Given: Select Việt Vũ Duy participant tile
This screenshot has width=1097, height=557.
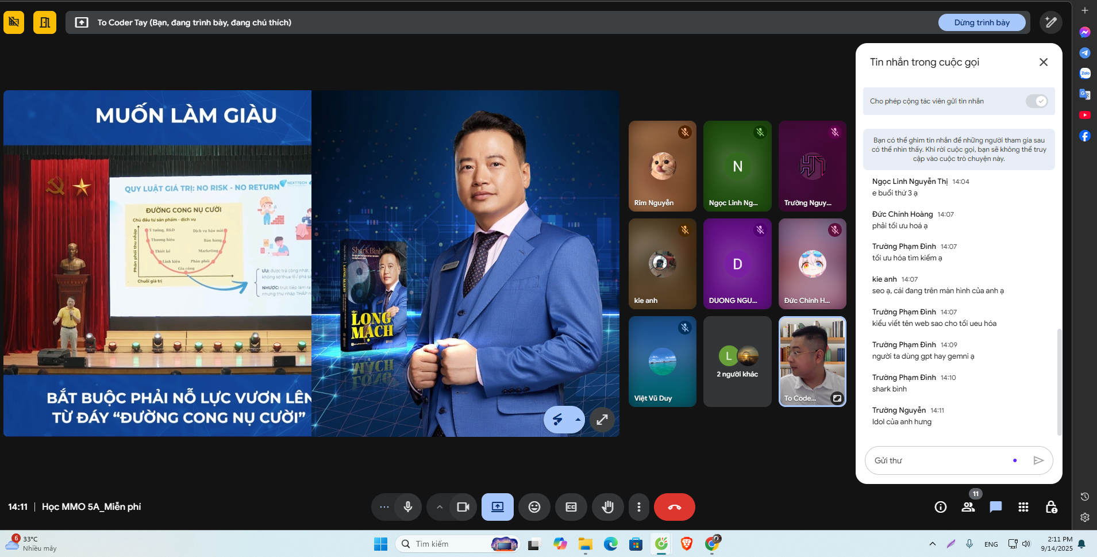Looking at the screenshot, I should click(x=663, y=362).
